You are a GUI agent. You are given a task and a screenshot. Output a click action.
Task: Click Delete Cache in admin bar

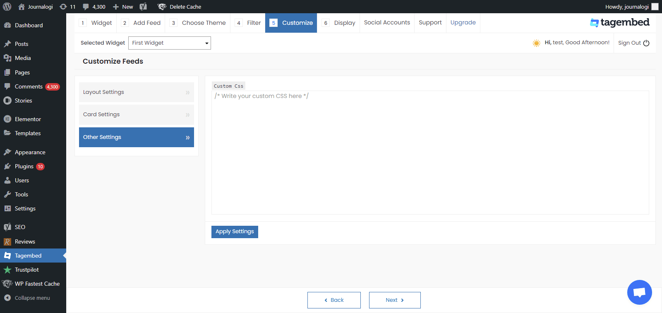[180, 7]
